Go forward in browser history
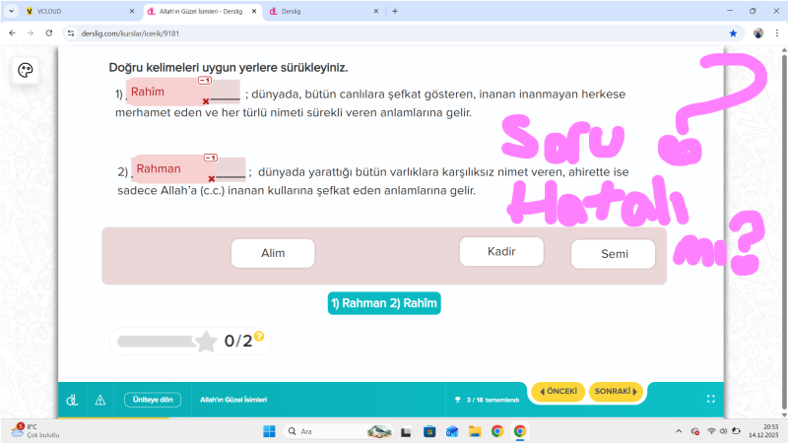This screenshot has height=443, width=788. pos(31,33)
